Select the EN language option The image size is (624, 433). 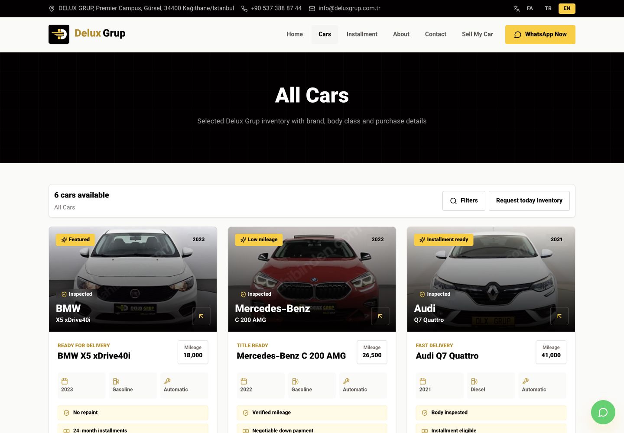click(x=567, y=9)
